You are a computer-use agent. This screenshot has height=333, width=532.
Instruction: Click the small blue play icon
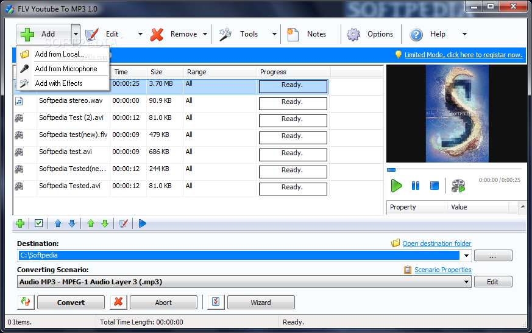(x=143, y=223)
